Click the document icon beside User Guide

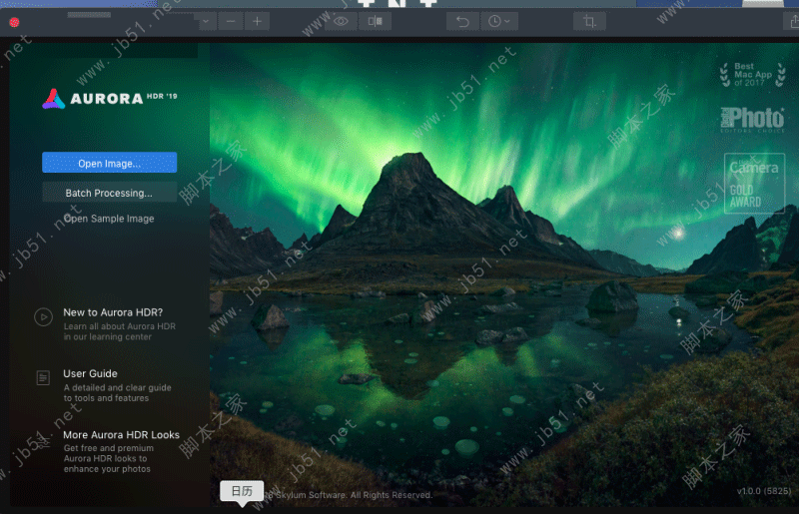tap(43, 378)
